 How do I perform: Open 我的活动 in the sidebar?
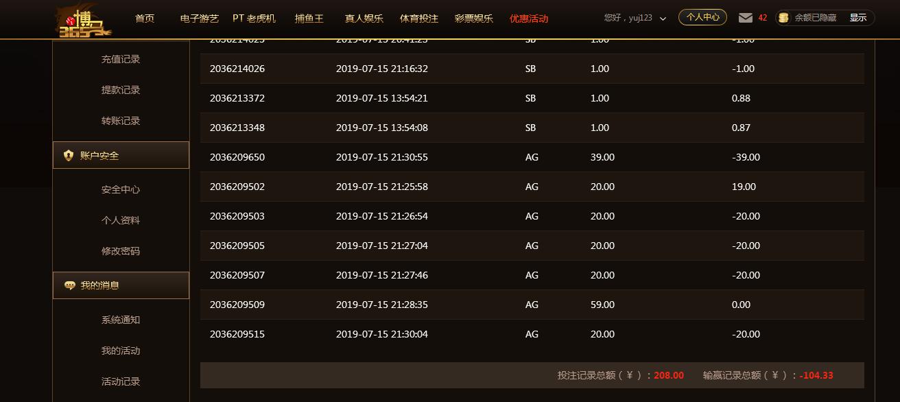(x=121, y=351)
